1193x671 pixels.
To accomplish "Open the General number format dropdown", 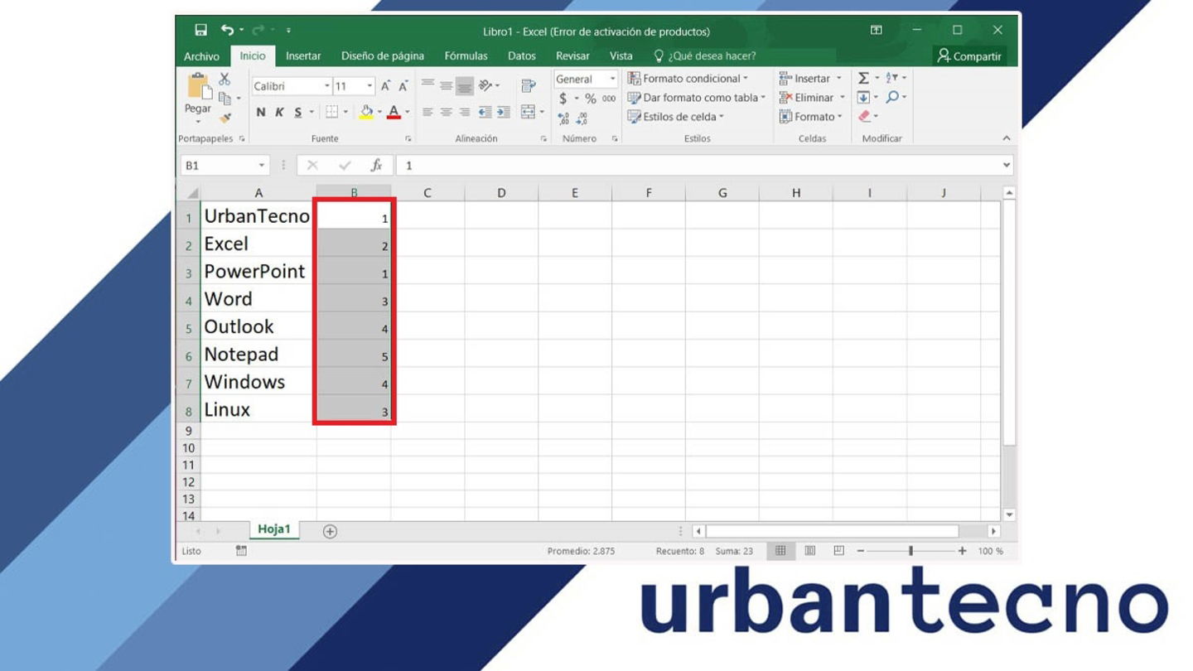I will pos(613,79).
